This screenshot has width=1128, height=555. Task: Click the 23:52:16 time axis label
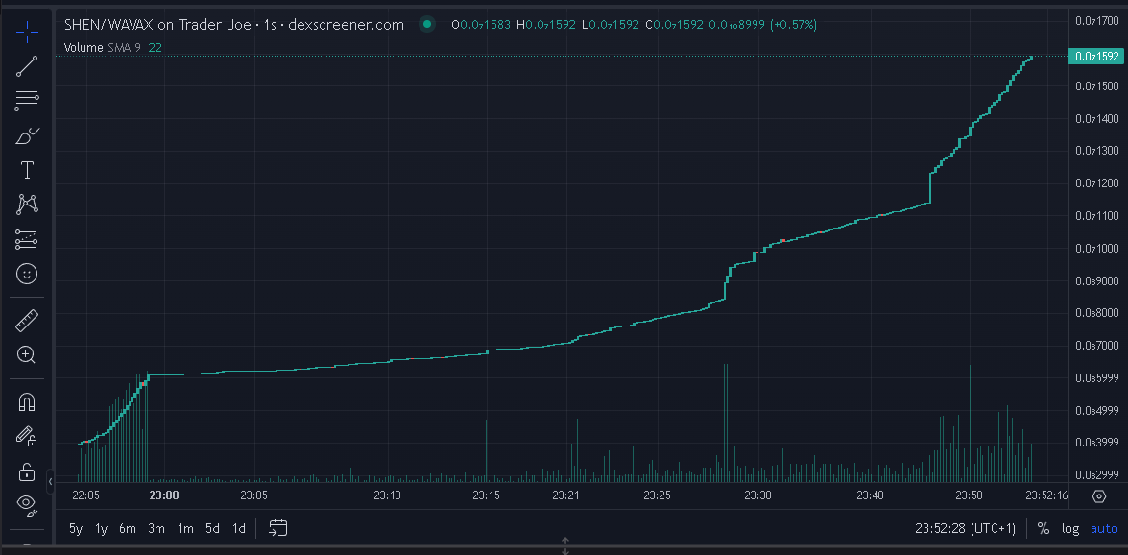pos(1046,495)
